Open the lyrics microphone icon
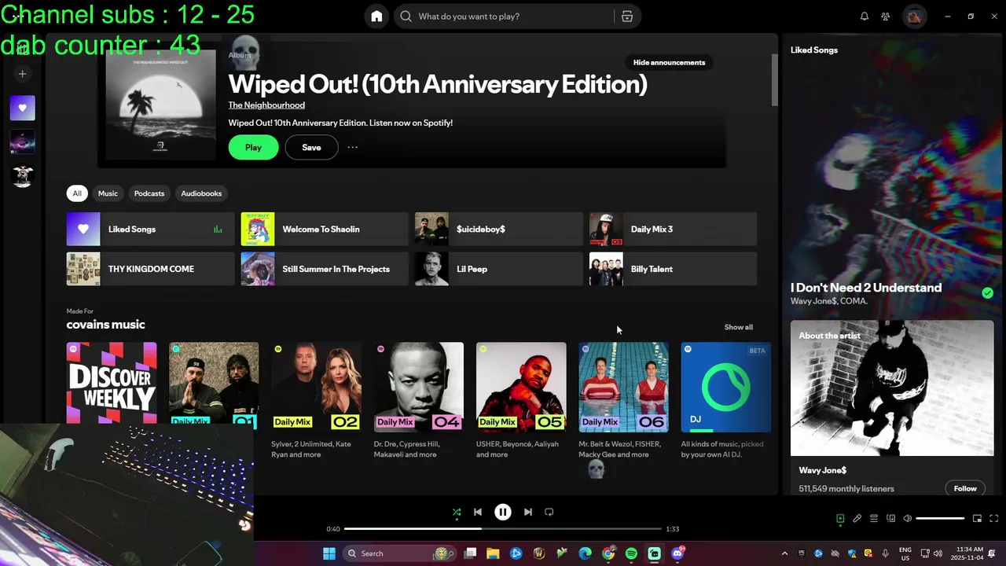This screenshot has width=1006, height=566. point(857,519)
